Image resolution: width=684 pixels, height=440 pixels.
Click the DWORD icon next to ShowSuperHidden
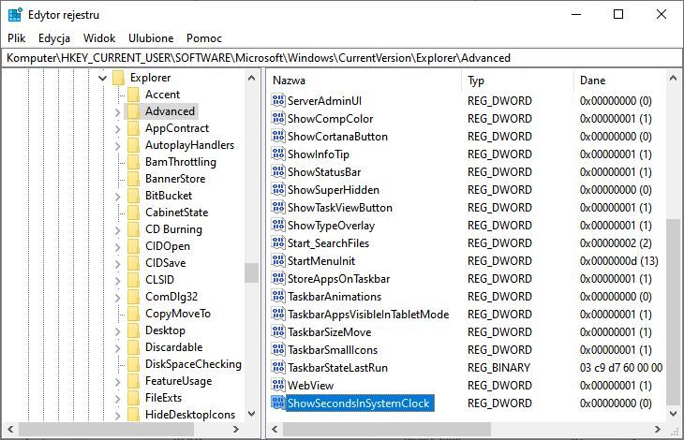click(x=277, y=190)
